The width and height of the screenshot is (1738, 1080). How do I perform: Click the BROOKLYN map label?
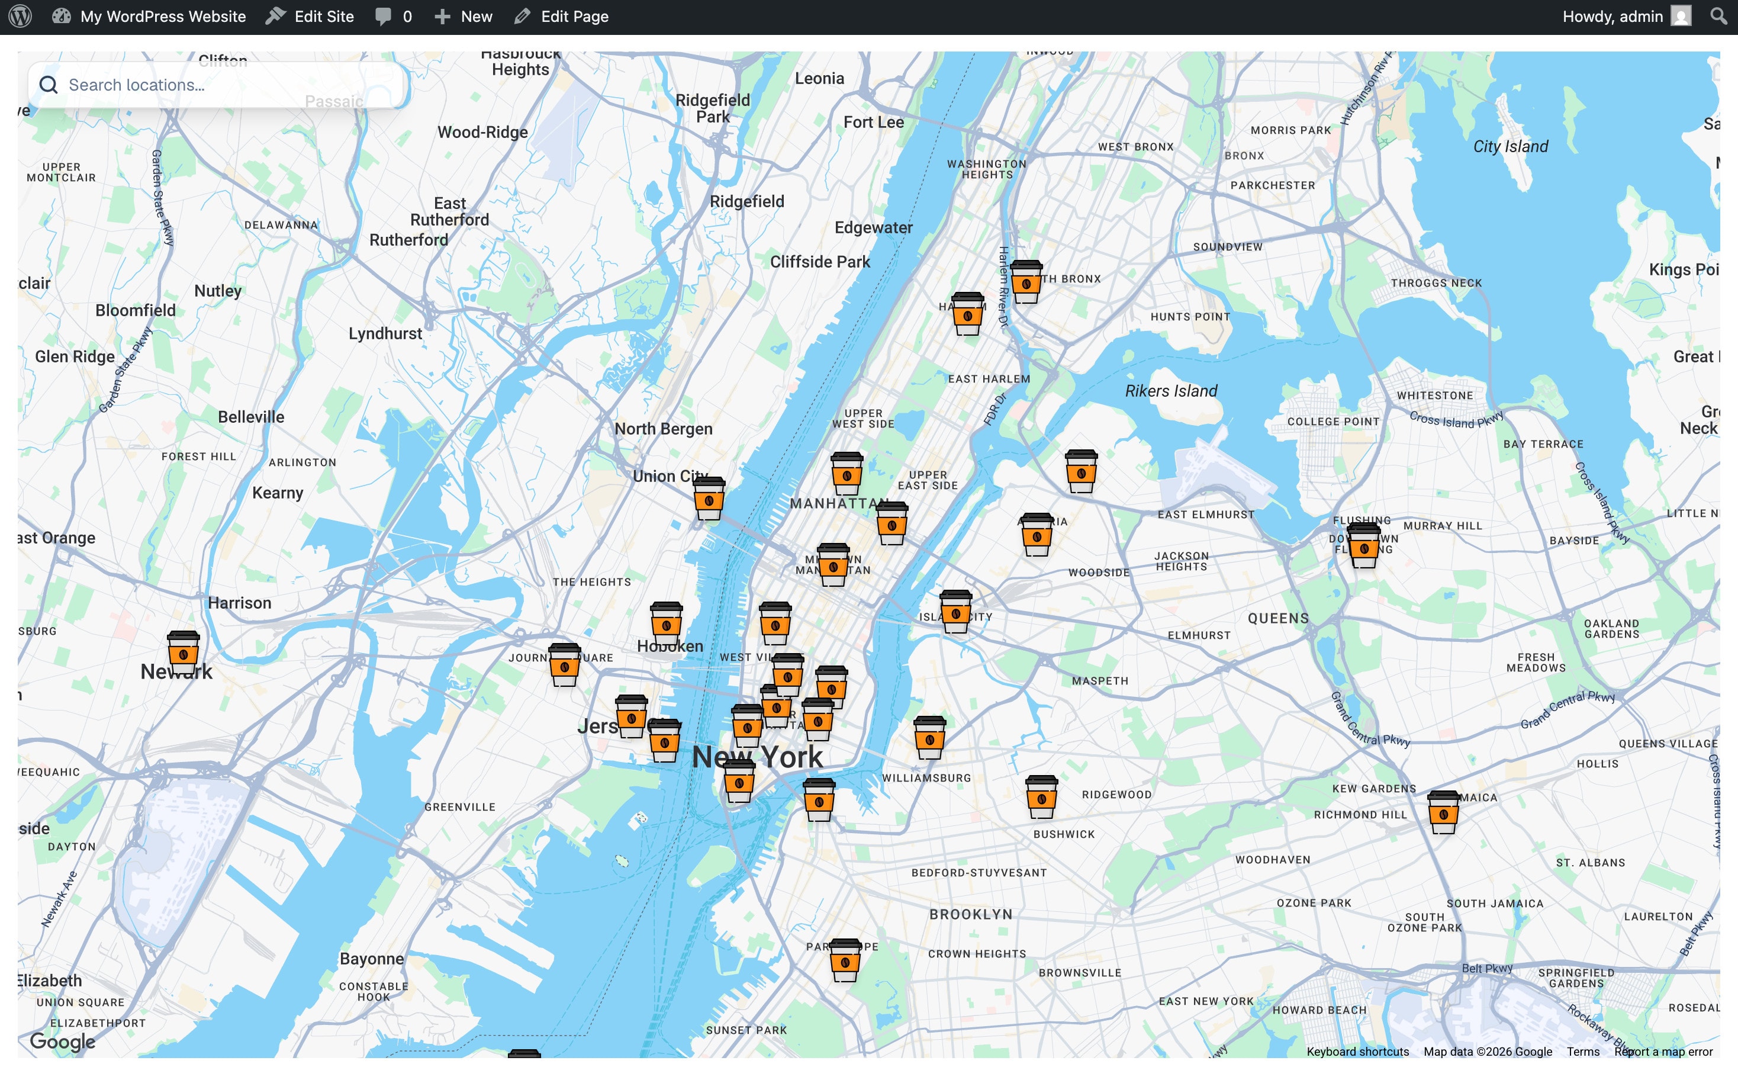[970, 914]
